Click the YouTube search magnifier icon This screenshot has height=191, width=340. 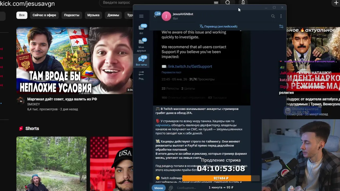tap(228, 3)
